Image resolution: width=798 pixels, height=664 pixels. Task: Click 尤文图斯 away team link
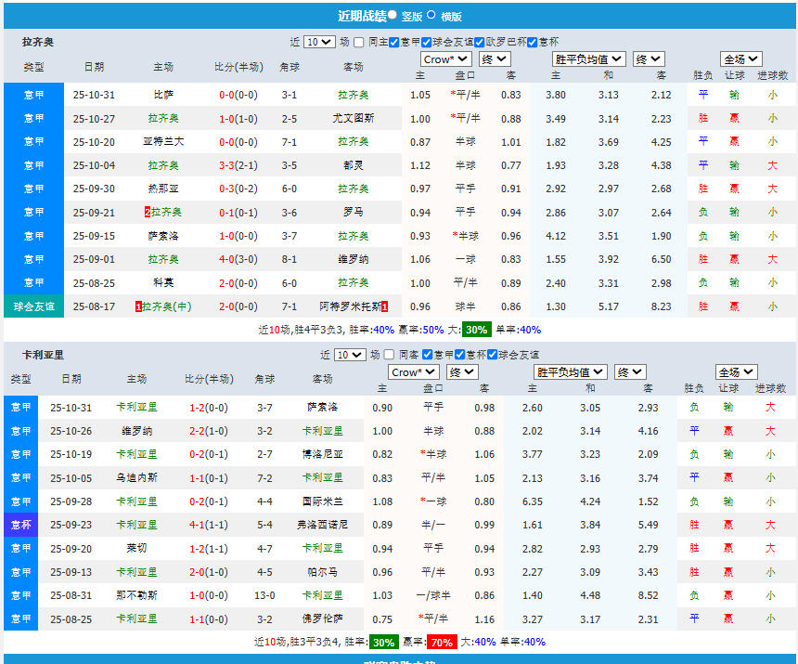click(353, 118)
